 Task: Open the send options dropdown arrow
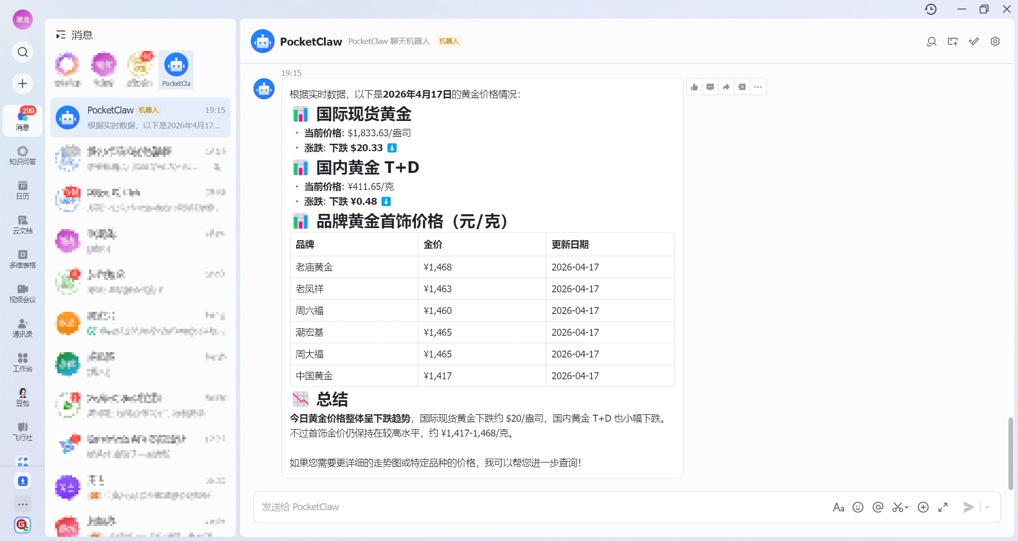click(987, 508)
